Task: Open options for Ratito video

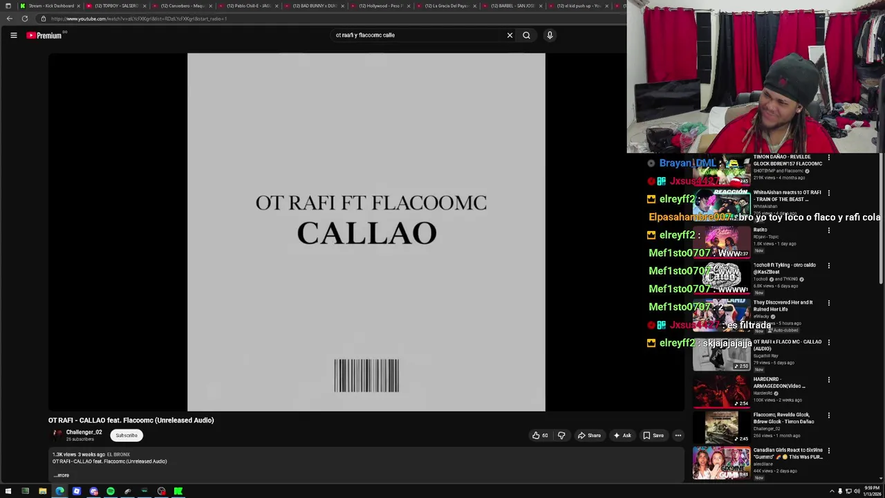Action: coord(829,230)
